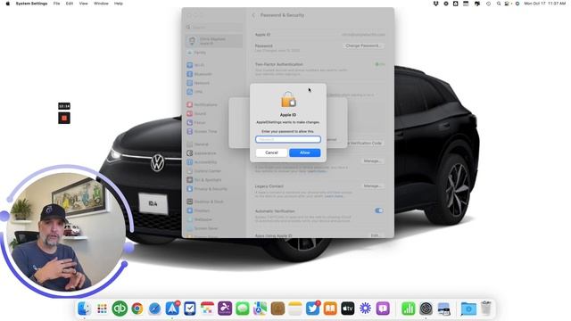Viewport: 571px width, 321px height.
Task: Stop the screen recording with red button
Action: pyautogui.click(x=64, y=118)
